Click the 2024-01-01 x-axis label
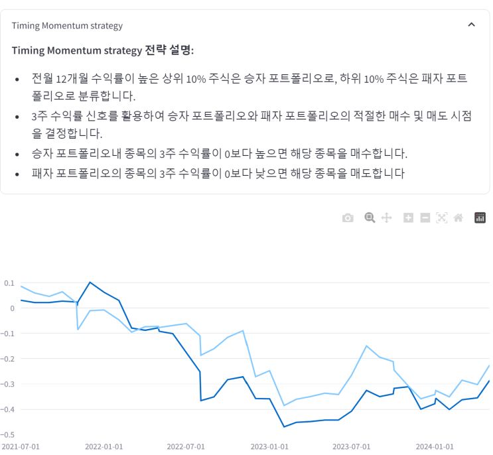493x455 pixels. pos(435,446)
